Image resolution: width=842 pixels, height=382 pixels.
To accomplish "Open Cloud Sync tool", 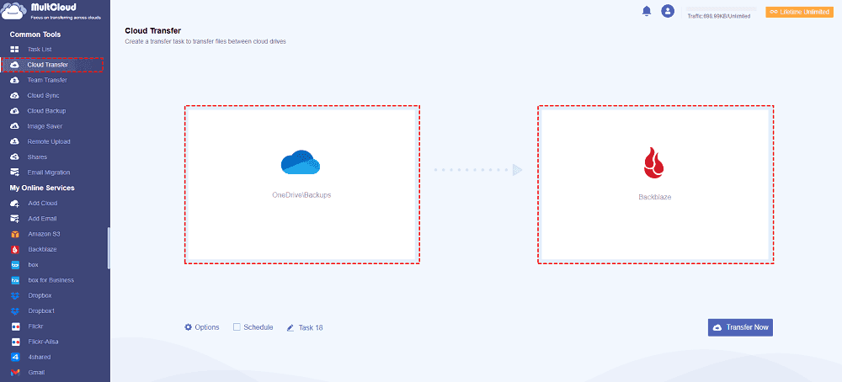I will (x=44, y=96).
